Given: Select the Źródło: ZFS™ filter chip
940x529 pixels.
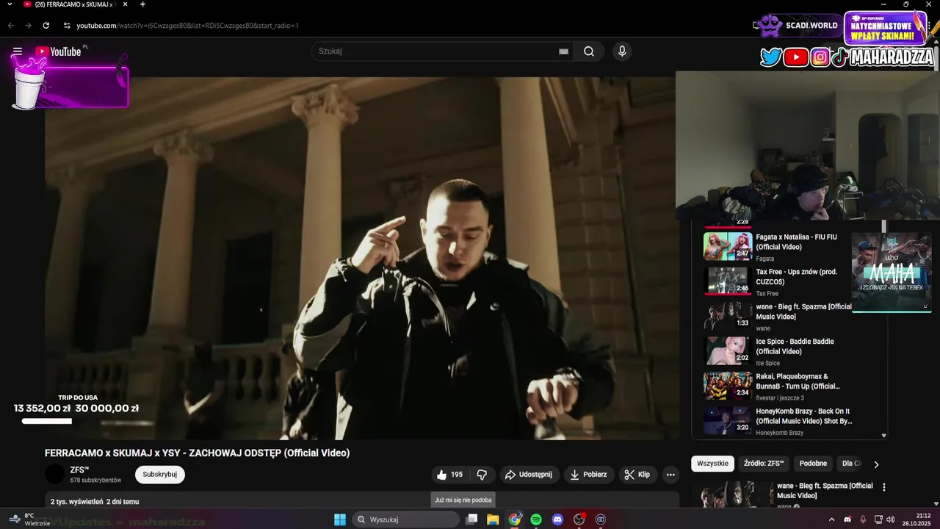Looking at the screenshot, I should tap(764, 464).
